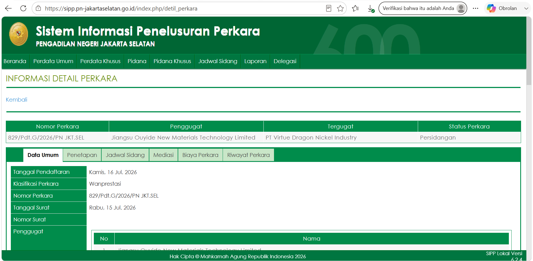Click the Wanprestasi value
Viewport: 533px width, 261px height.
click(x=105, y=184)
